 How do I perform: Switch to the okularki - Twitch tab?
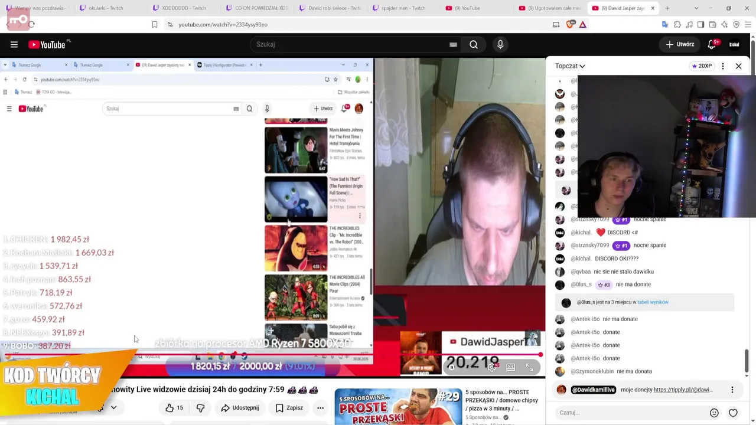pyautogui.click(x=106, y=8)
